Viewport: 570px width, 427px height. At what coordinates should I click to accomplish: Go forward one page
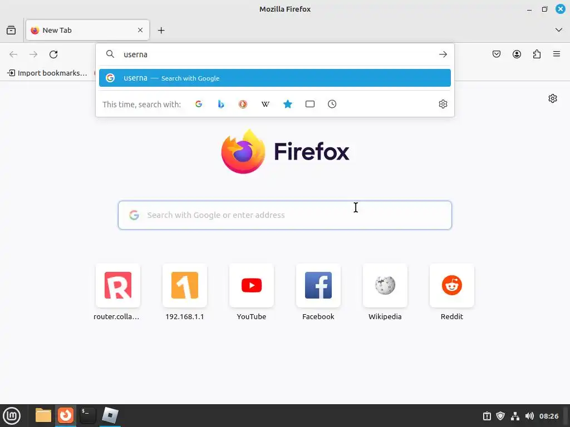point(33,54)
